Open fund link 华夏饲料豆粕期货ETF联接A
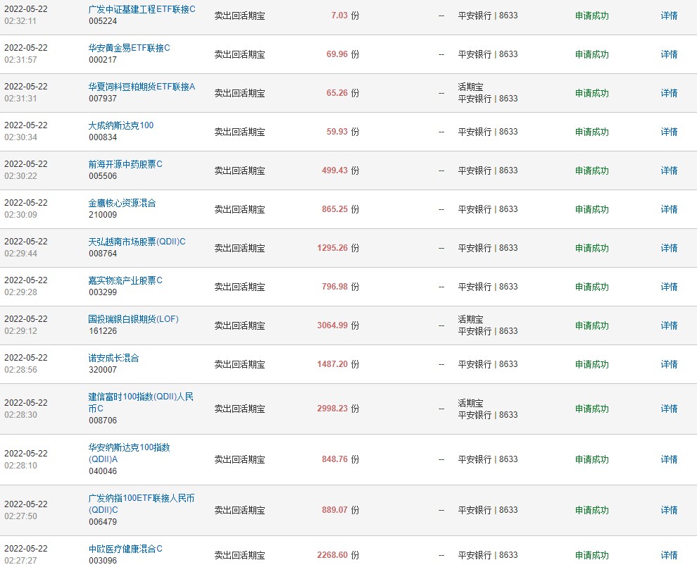 pyautogui.click(x=142, y=87)
